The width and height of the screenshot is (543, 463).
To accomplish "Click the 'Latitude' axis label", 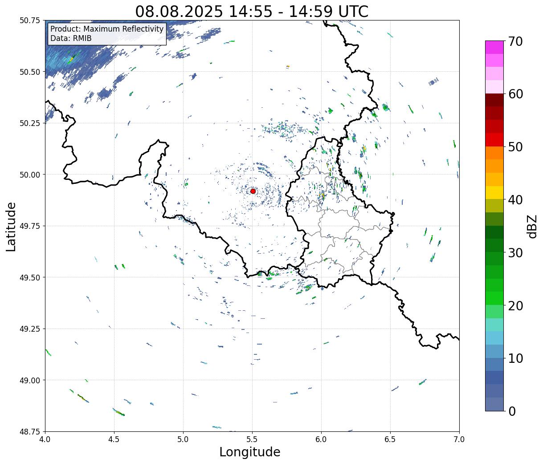I will point(12,227).
